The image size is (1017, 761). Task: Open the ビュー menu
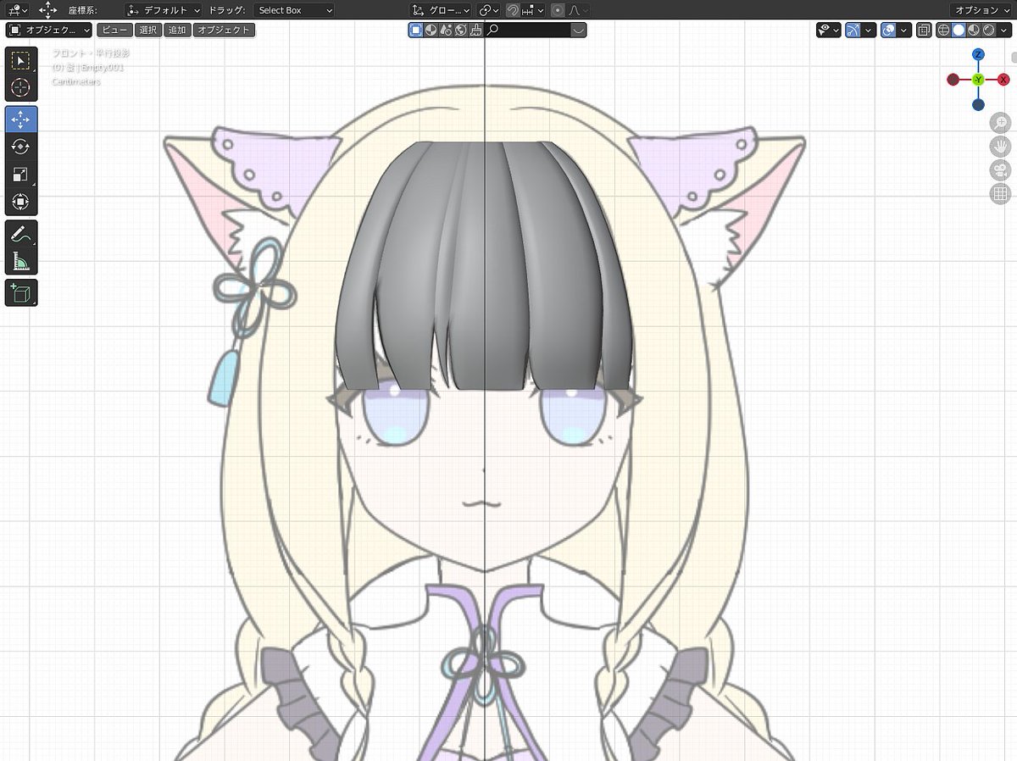click(114, 30)
